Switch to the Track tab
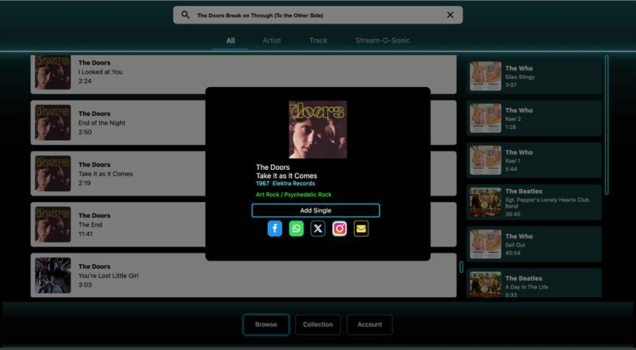Viewport: 636px width, 350px height. [x=318, y=41]
